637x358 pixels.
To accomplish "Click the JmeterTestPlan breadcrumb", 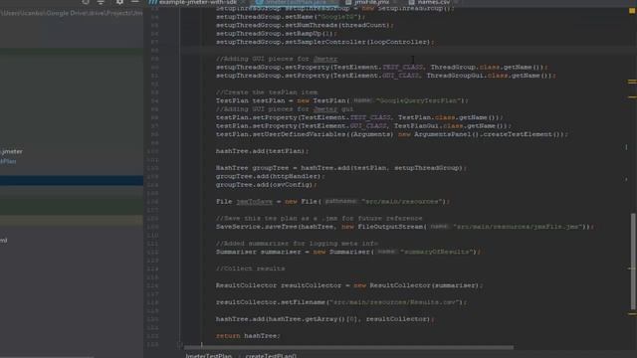I will (208, 356).
